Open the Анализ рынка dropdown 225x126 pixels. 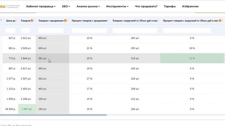[x=88, y=6]
